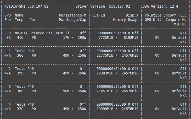
Task: Click the P8 performance state
Action: pos(34,37)
